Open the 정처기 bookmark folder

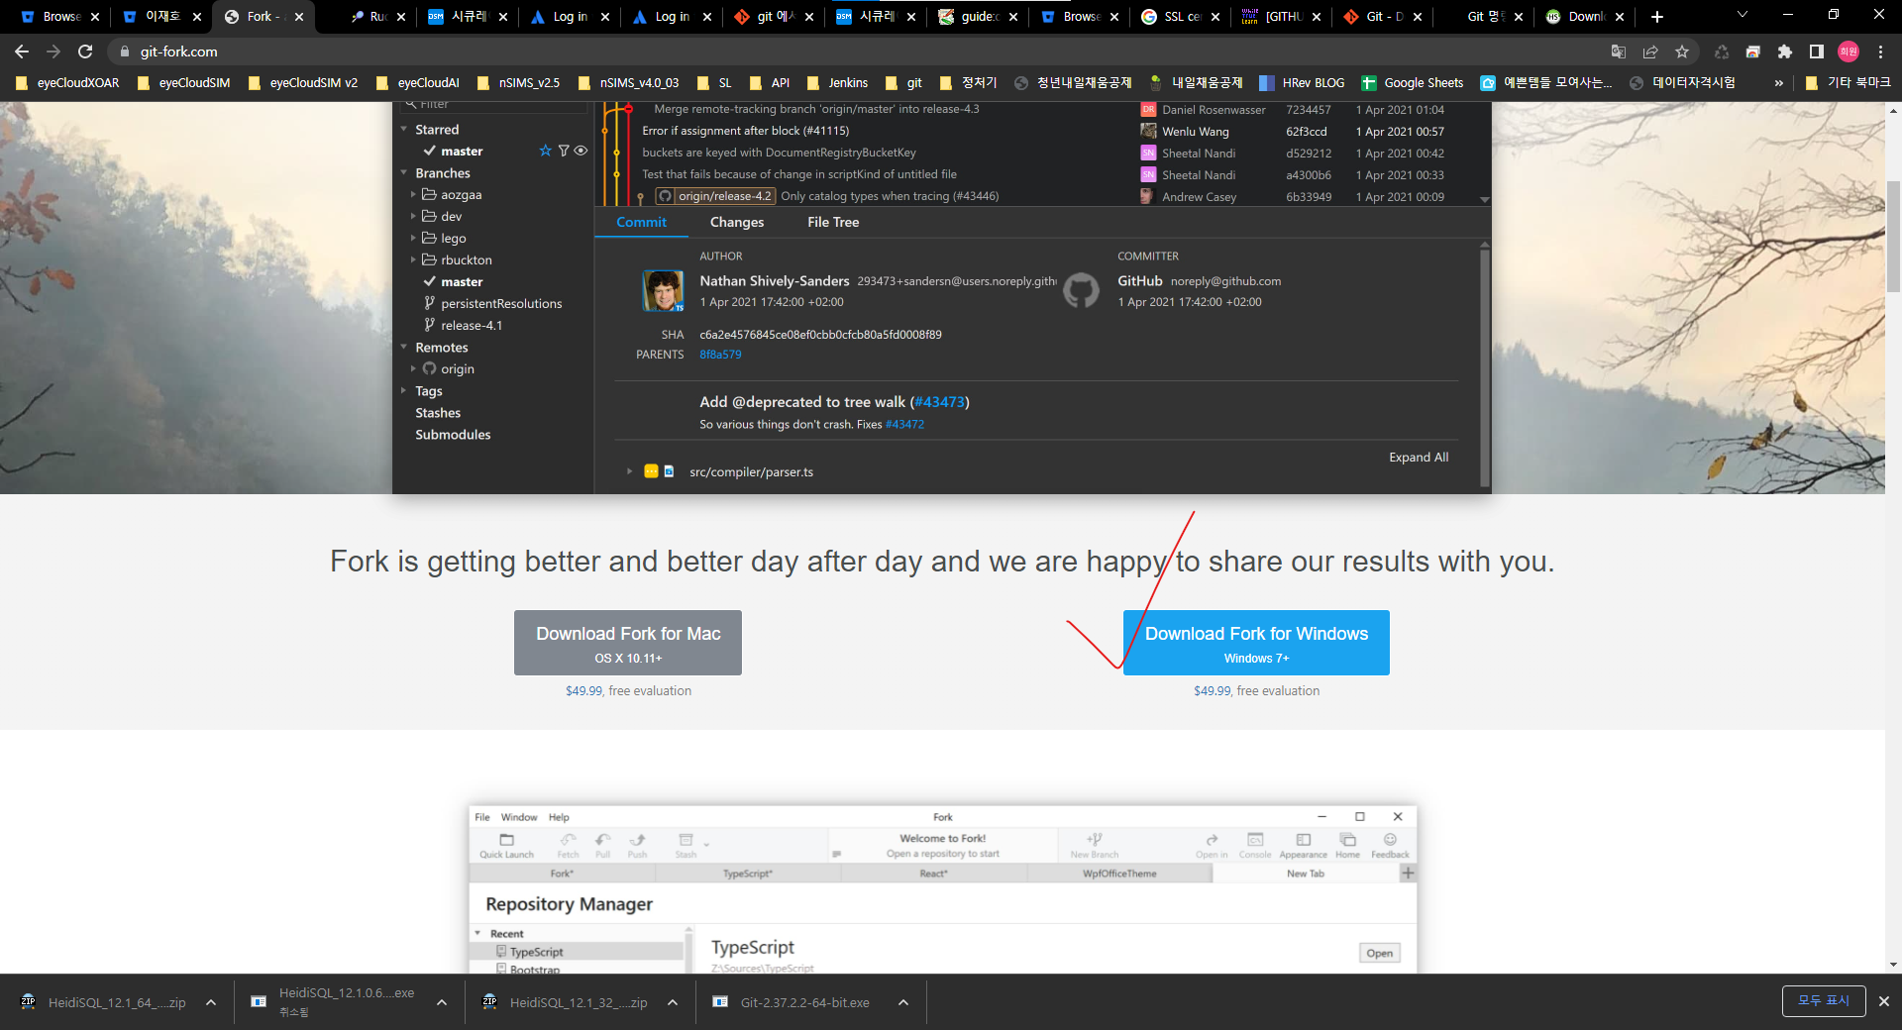pyautogui.click(x=969, y=83)
